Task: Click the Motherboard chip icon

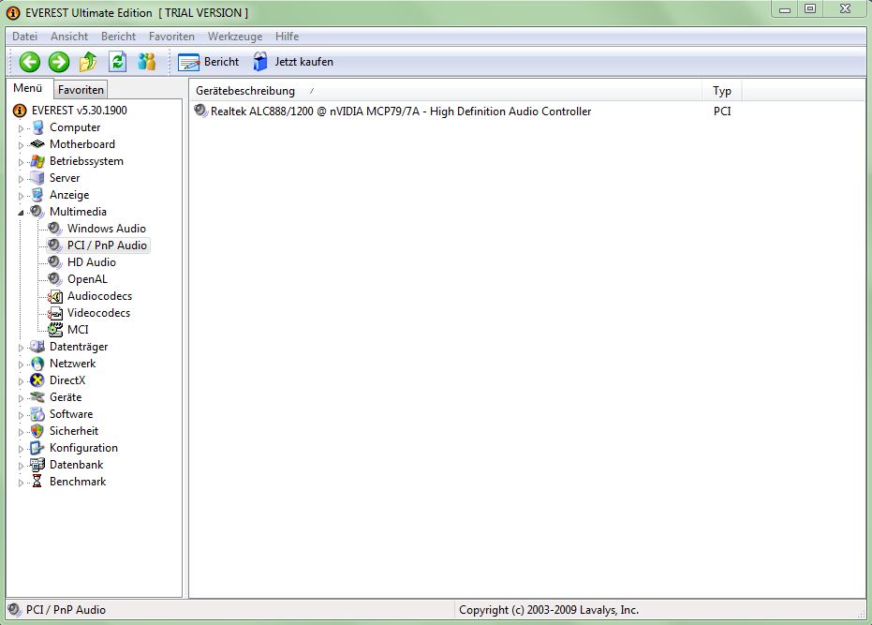Action: tap(37, 144)
